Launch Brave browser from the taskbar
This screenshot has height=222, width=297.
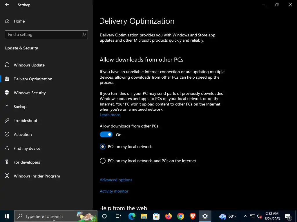click(x=193, y=216)
